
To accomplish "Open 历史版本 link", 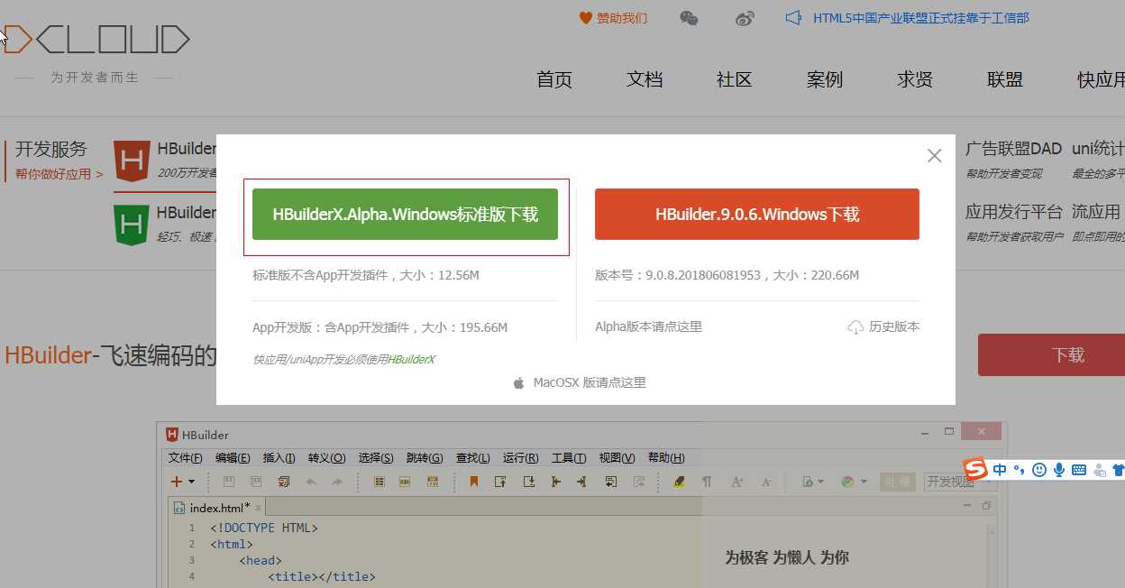I will [894, 327].
